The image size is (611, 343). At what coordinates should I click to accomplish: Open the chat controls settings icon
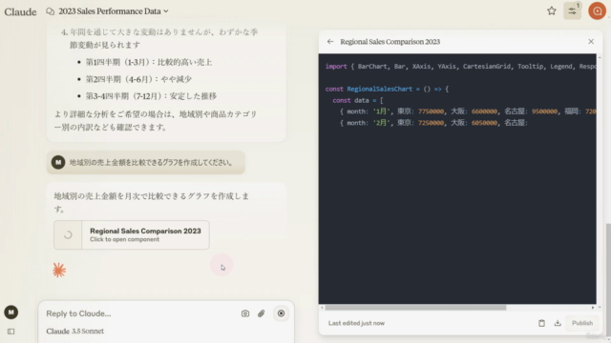tap(573, 10)
